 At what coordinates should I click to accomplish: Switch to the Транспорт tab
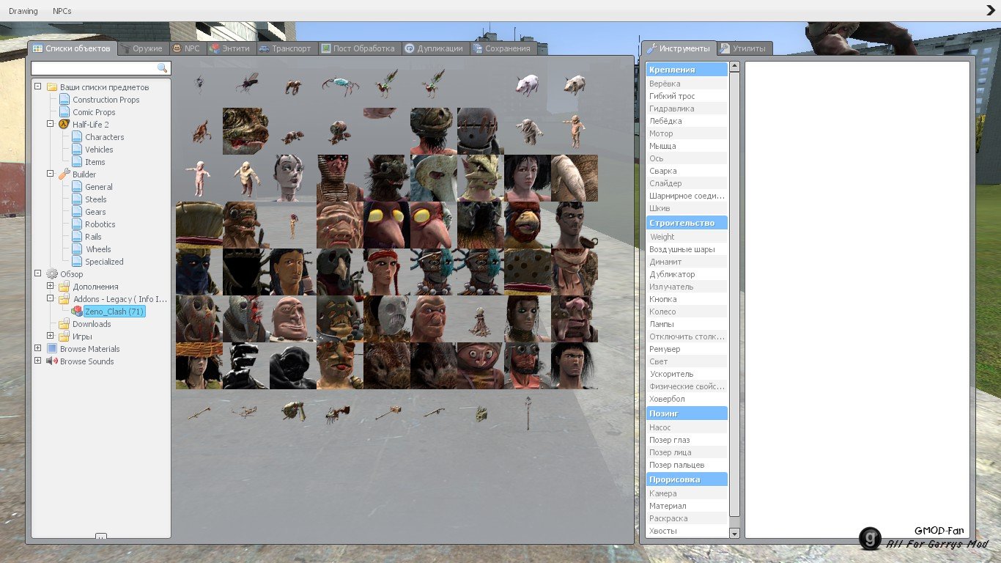tap(286, 48)
